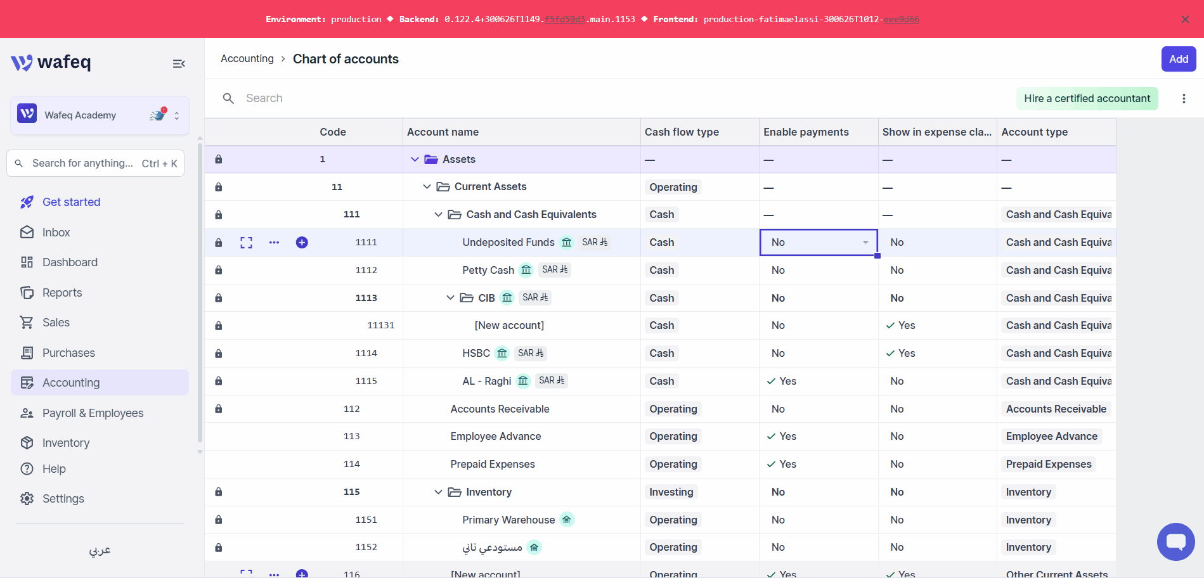The width and height of the screenshot is (1204, 578).
Task: Collapse the sidebar with the menu icon
Action: click(179, 63)
